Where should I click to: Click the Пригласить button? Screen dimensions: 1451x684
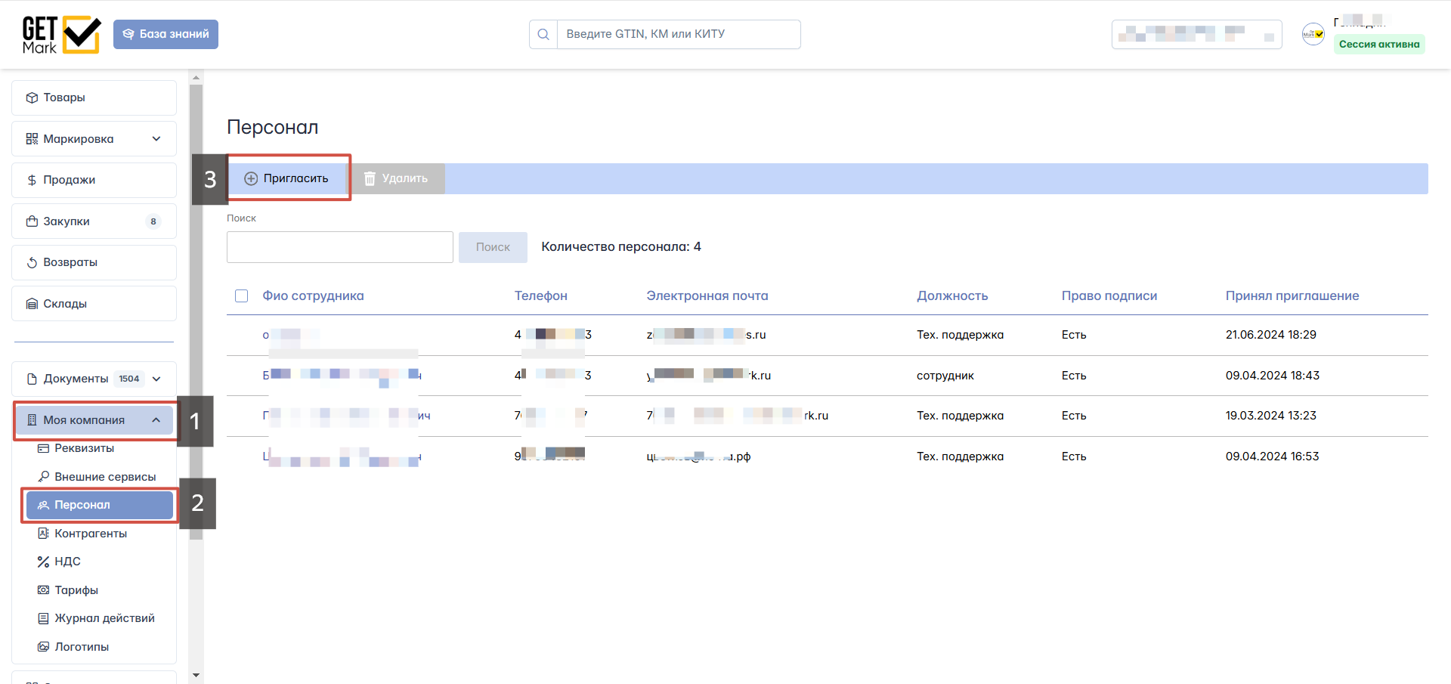[x=287, y=178]
